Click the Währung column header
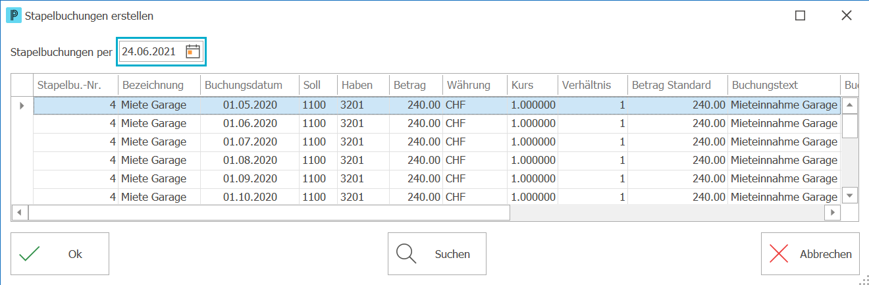 pyautogui.click(x=475, y=85)
